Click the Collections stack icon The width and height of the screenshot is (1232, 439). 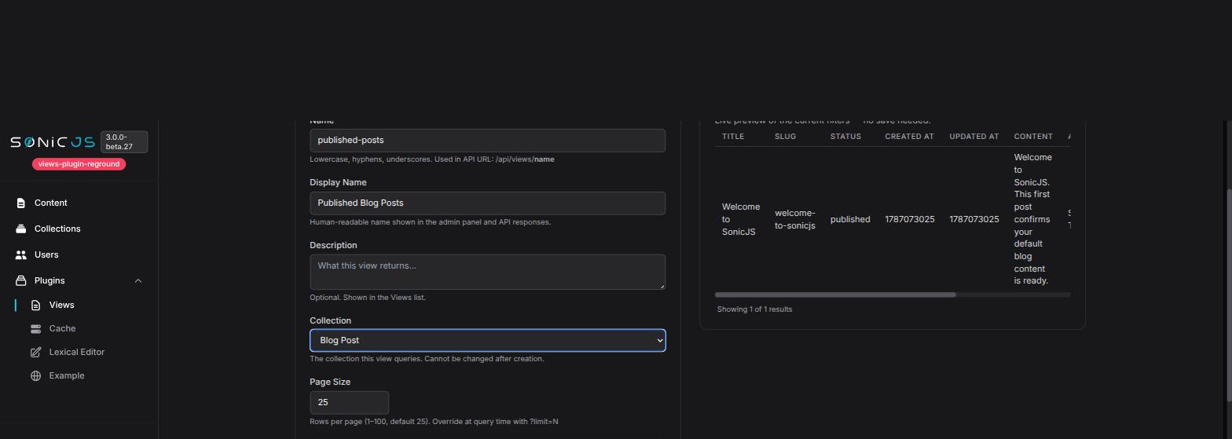21,229
